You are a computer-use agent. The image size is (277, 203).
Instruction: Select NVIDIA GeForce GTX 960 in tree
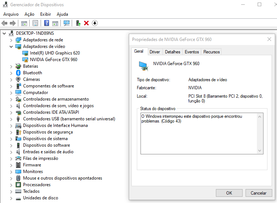pyautogui.click(x=53, y=60)
